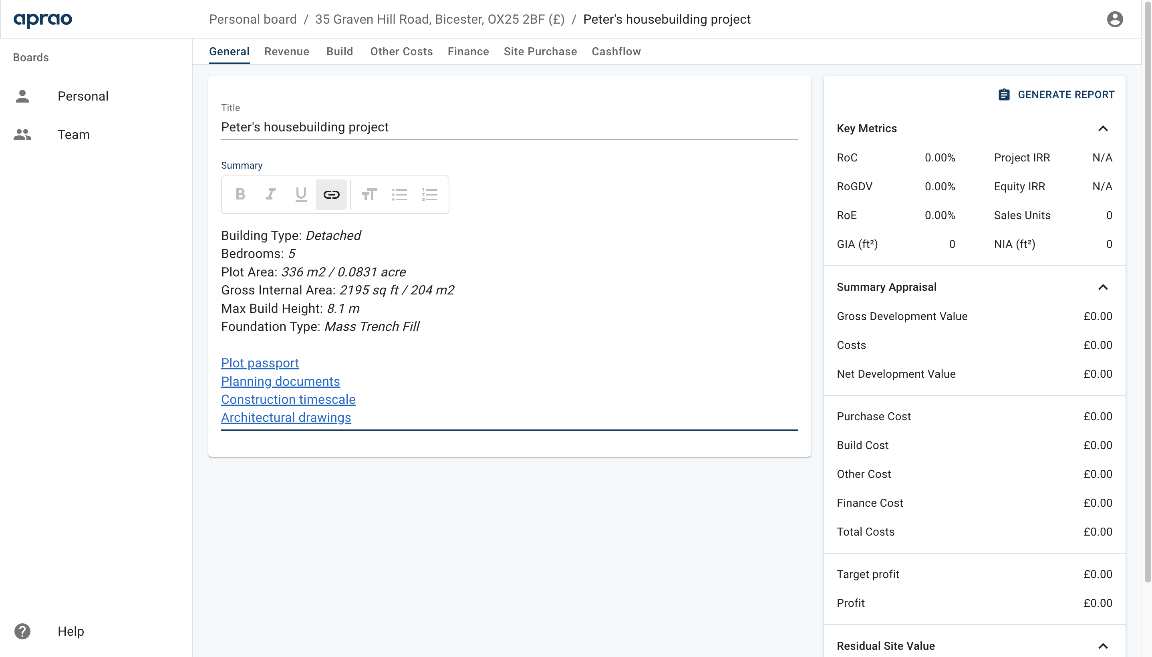1152x657 pixels.
Task: Insert a bulleted list in Summary
Action: tap(400, 194)
